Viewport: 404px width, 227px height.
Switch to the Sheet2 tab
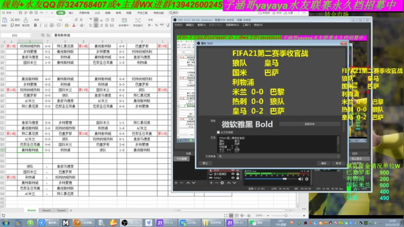click(x=47, y=211)
